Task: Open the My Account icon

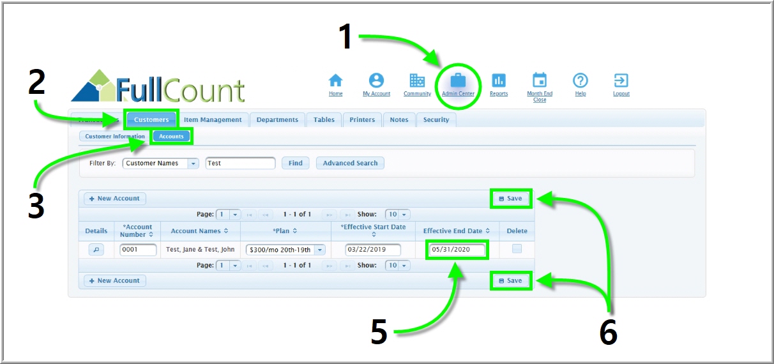Action: click(x=376, y=80)
